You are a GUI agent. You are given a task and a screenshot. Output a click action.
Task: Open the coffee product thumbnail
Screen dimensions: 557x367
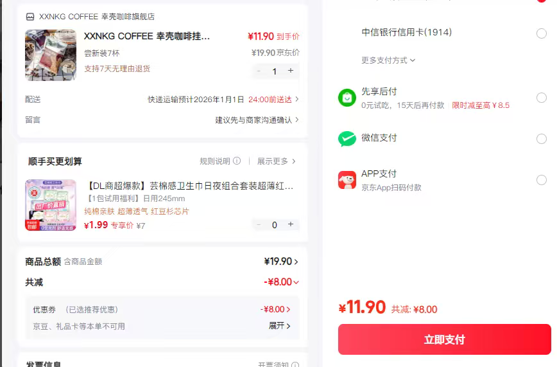51,55
